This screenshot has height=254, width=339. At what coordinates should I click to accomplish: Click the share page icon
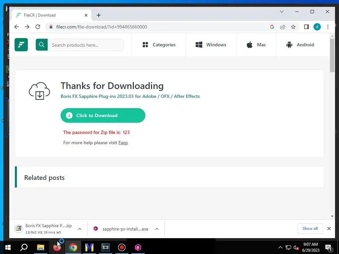283,27
